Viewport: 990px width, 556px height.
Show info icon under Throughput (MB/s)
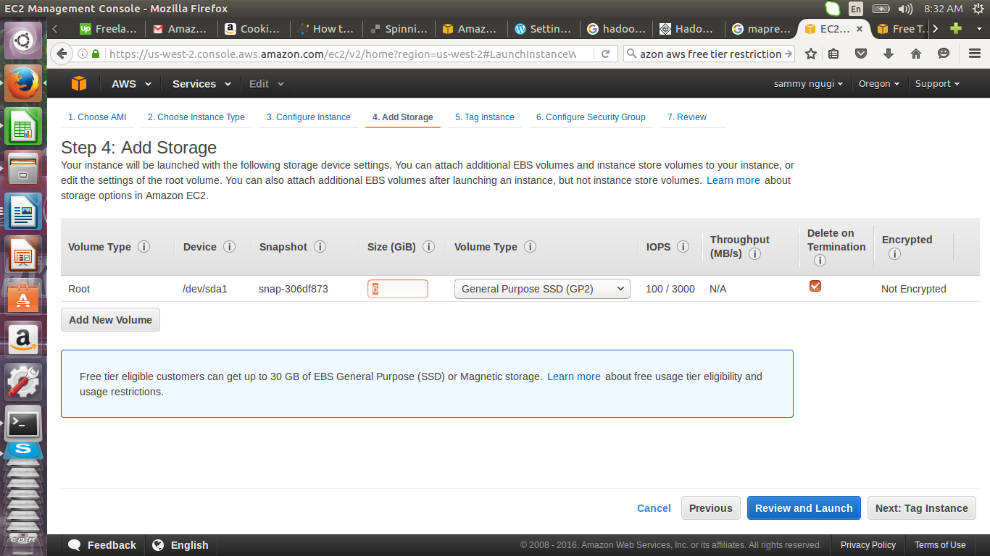pyautogui.click(x=754, y=254)
